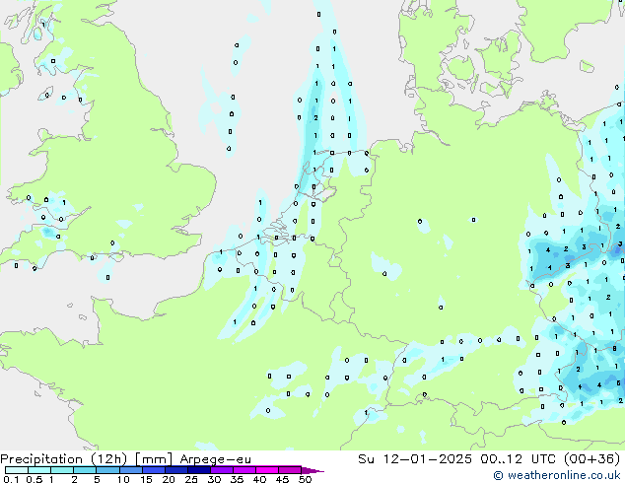This screenshot has height=483, width=625.
Task: Click the 0.1–0.5 mm legend swatch
Action: (x=17, y=470)
